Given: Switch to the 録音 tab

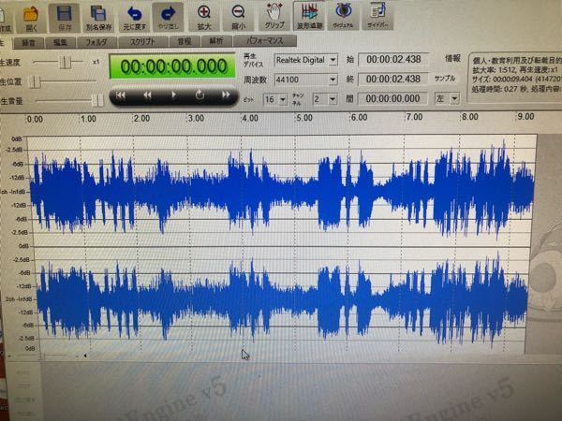Looking at the screenshot, I should point(29,43).
